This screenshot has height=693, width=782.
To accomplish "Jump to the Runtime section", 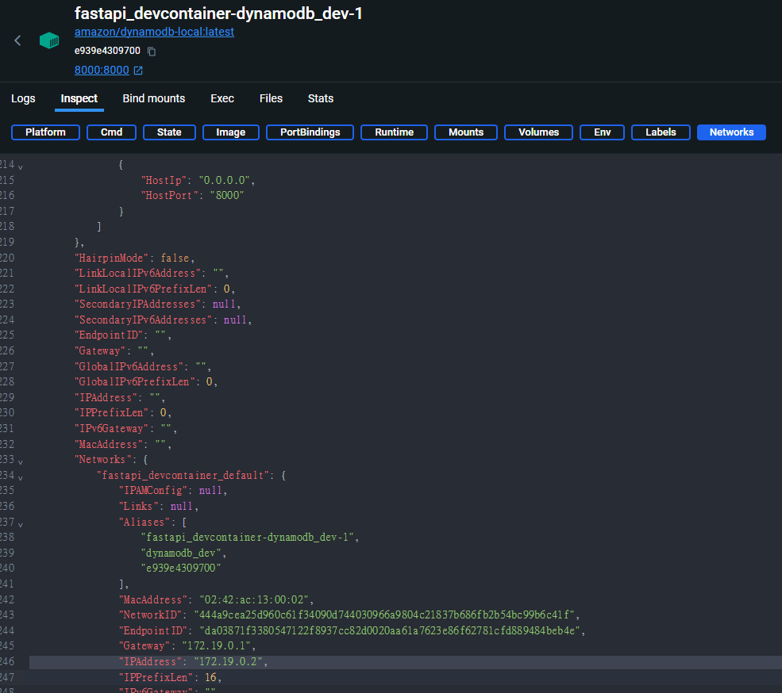I will tap(394, 132).
